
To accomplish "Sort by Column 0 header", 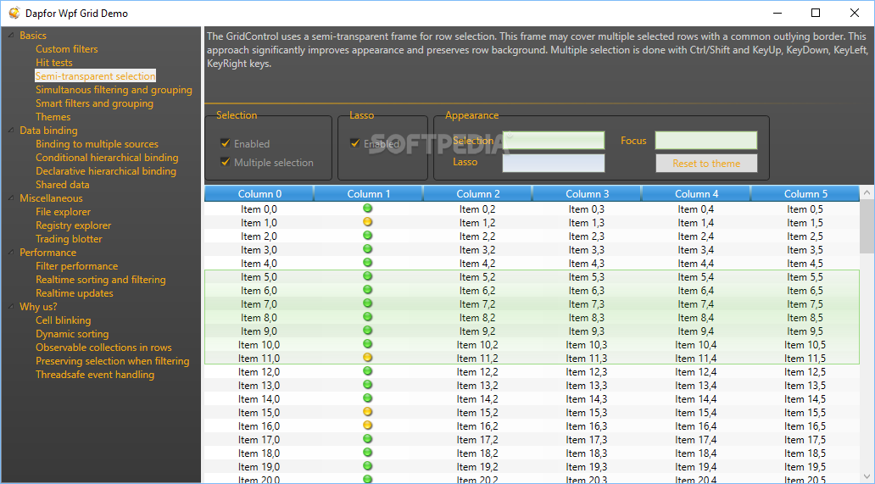I will point(259,193).
